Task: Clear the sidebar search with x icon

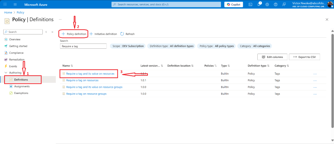Action: tap(46, 32)
